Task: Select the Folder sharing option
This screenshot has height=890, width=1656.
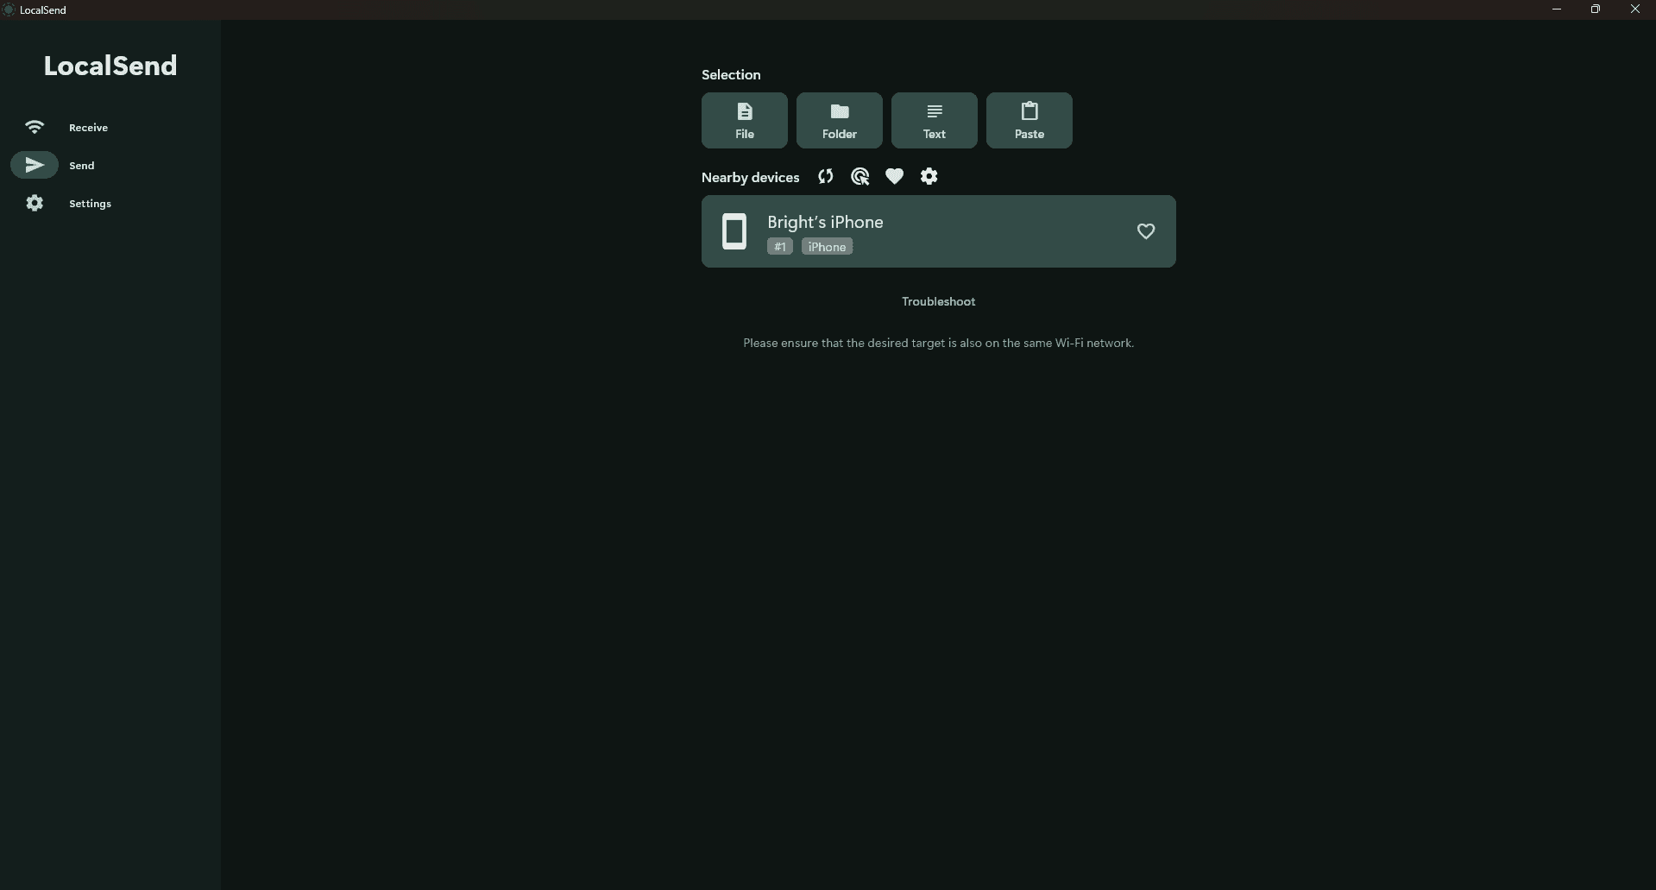Action: 839,120
